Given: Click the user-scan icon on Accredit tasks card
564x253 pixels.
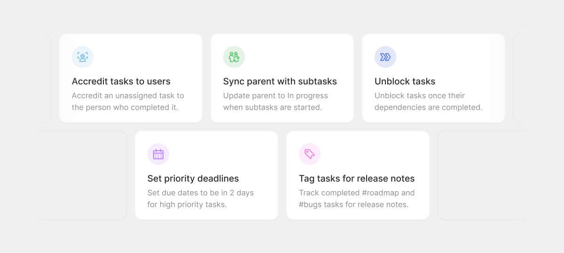Looking at the screenshot, I should tap(83, 57).
